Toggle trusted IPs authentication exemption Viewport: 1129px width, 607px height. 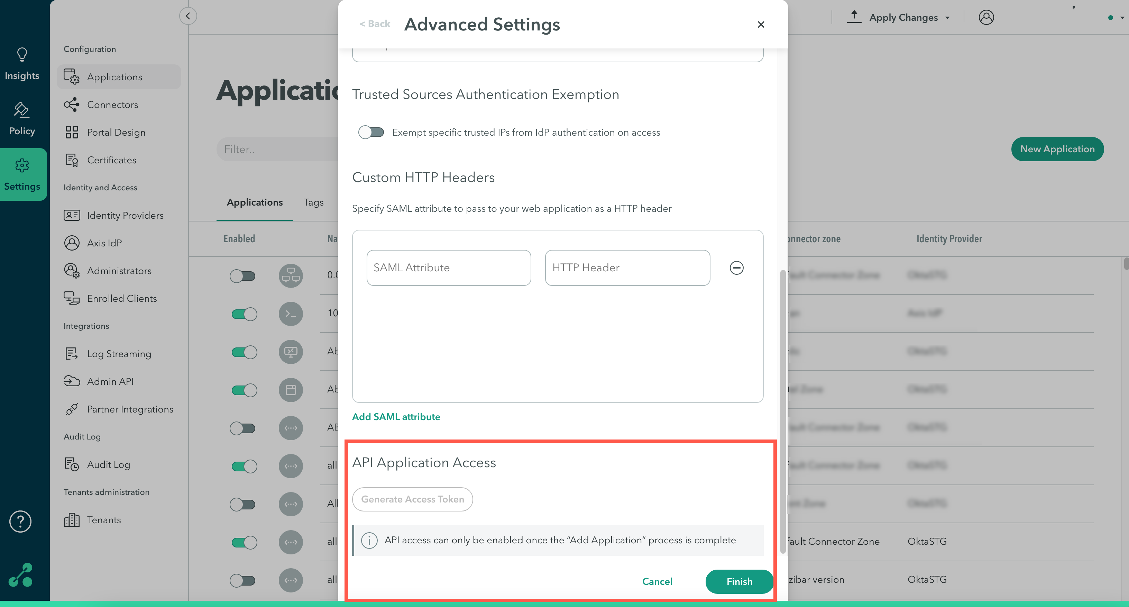[371, 132]
